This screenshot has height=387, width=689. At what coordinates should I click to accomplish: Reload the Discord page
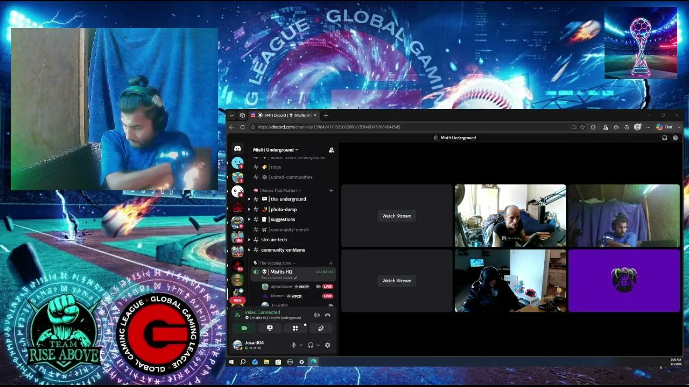click(242, 127)
